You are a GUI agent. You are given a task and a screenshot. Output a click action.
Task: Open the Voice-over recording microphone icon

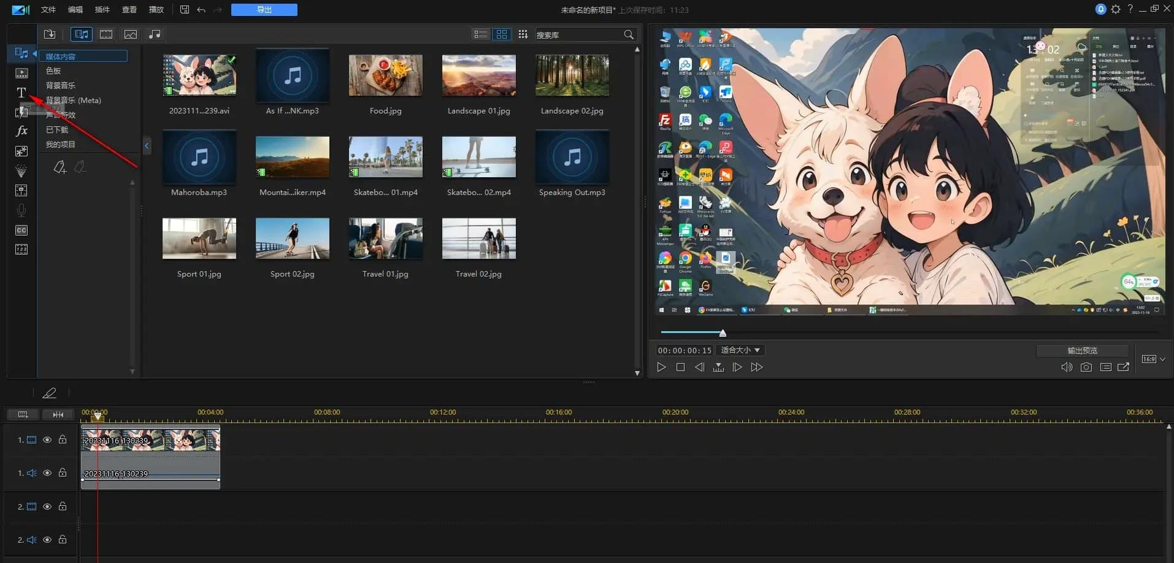pyautogui.click(x=21, y=210)
